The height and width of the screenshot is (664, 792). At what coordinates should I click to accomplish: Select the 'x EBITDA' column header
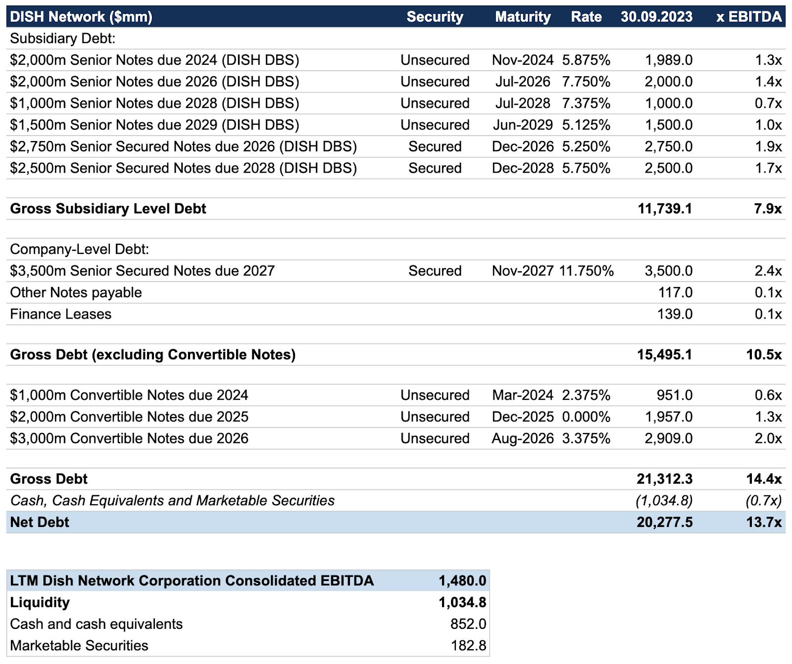coord(749,17)
